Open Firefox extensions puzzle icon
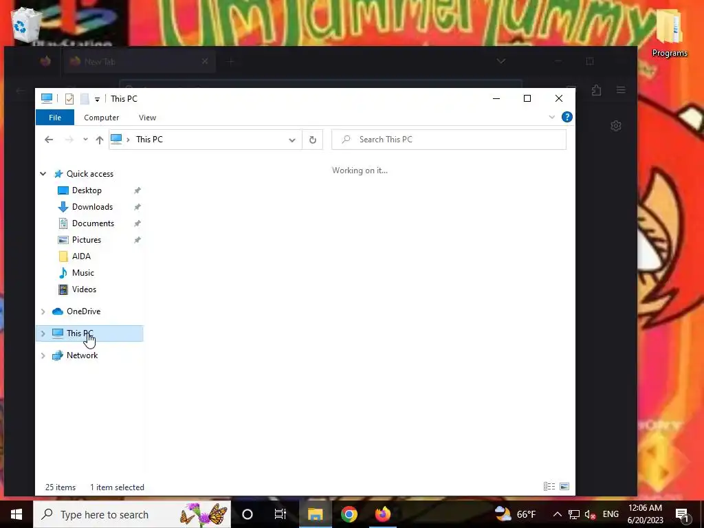 (x=596, y=90)
